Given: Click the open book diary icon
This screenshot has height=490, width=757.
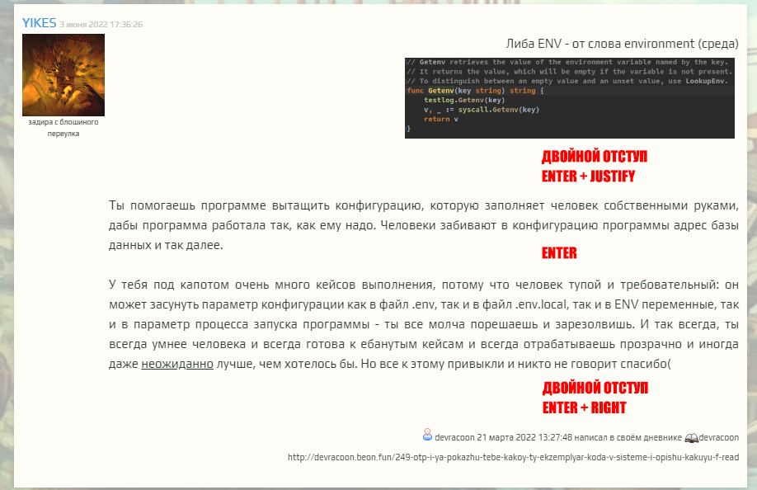Looking at the screenshot, I should tap(690, 436).
